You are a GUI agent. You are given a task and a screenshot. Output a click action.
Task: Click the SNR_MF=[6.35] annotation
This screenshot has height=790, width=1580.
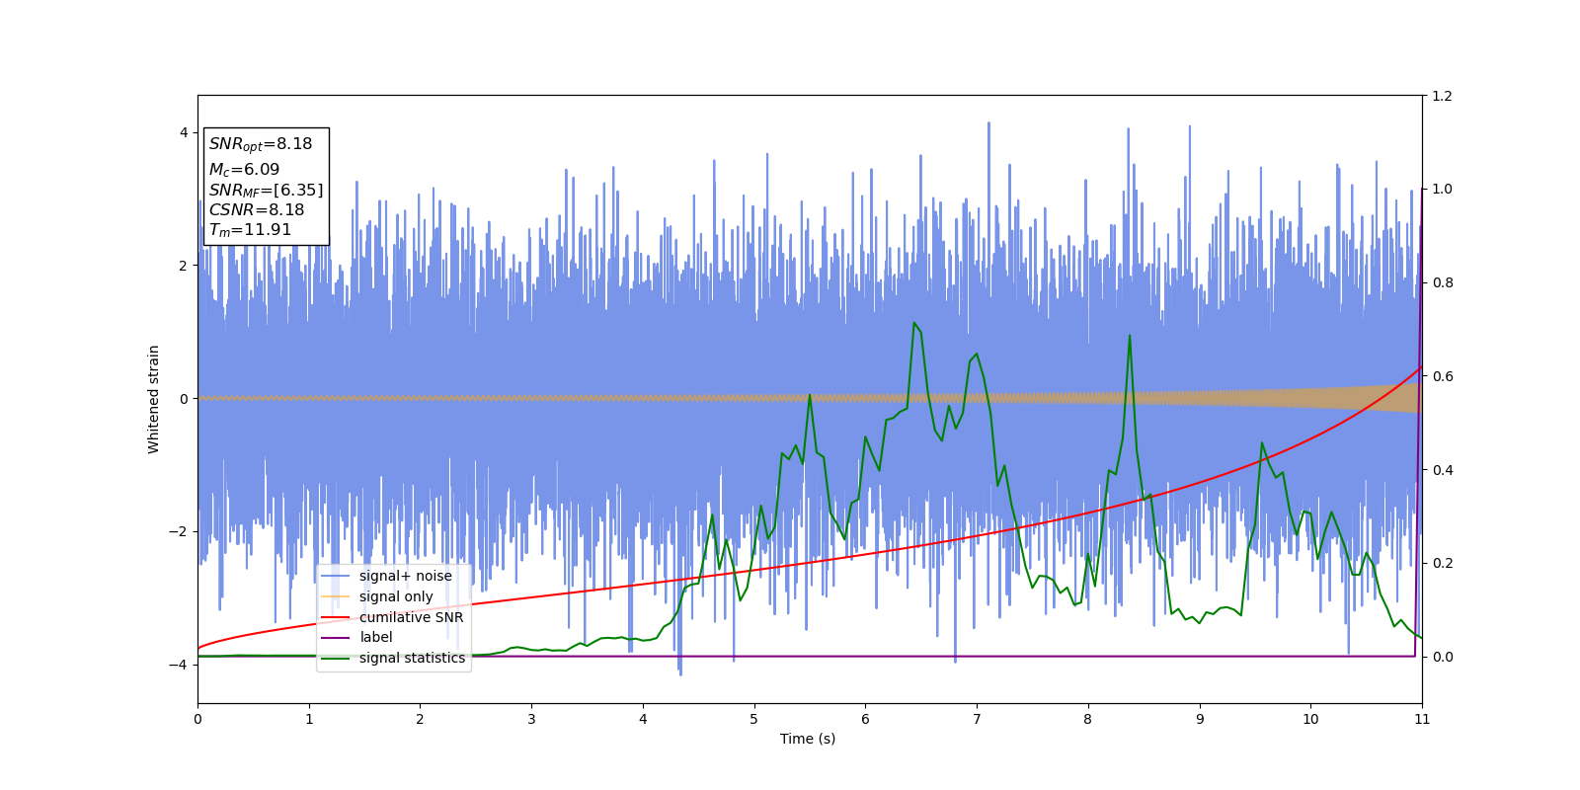[x=266, y=191]
